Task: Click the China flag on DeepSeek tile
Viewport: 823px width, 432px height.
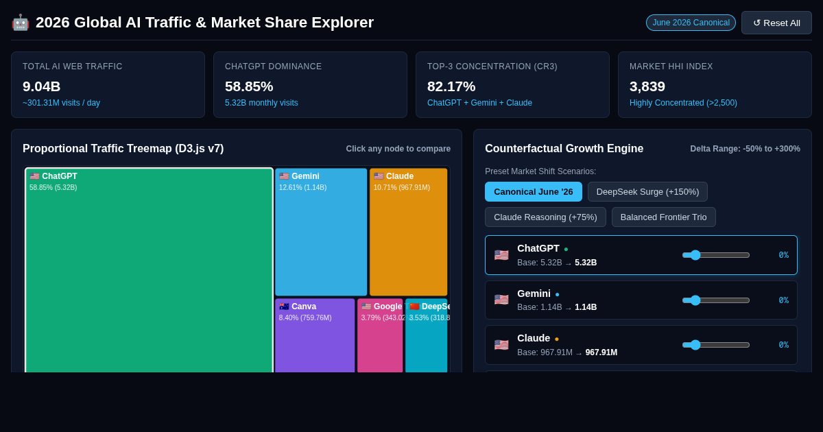Action: pos(414,307)
